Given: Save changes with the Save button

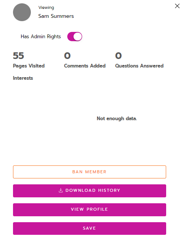Looking at the screenshot, I should pyautogui.click(x=90, y=229).
